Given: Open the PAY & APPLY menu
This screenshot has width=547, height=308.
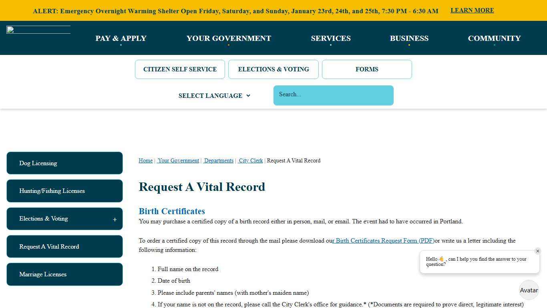Looking at the screenshot, I should tap(121, 38).
